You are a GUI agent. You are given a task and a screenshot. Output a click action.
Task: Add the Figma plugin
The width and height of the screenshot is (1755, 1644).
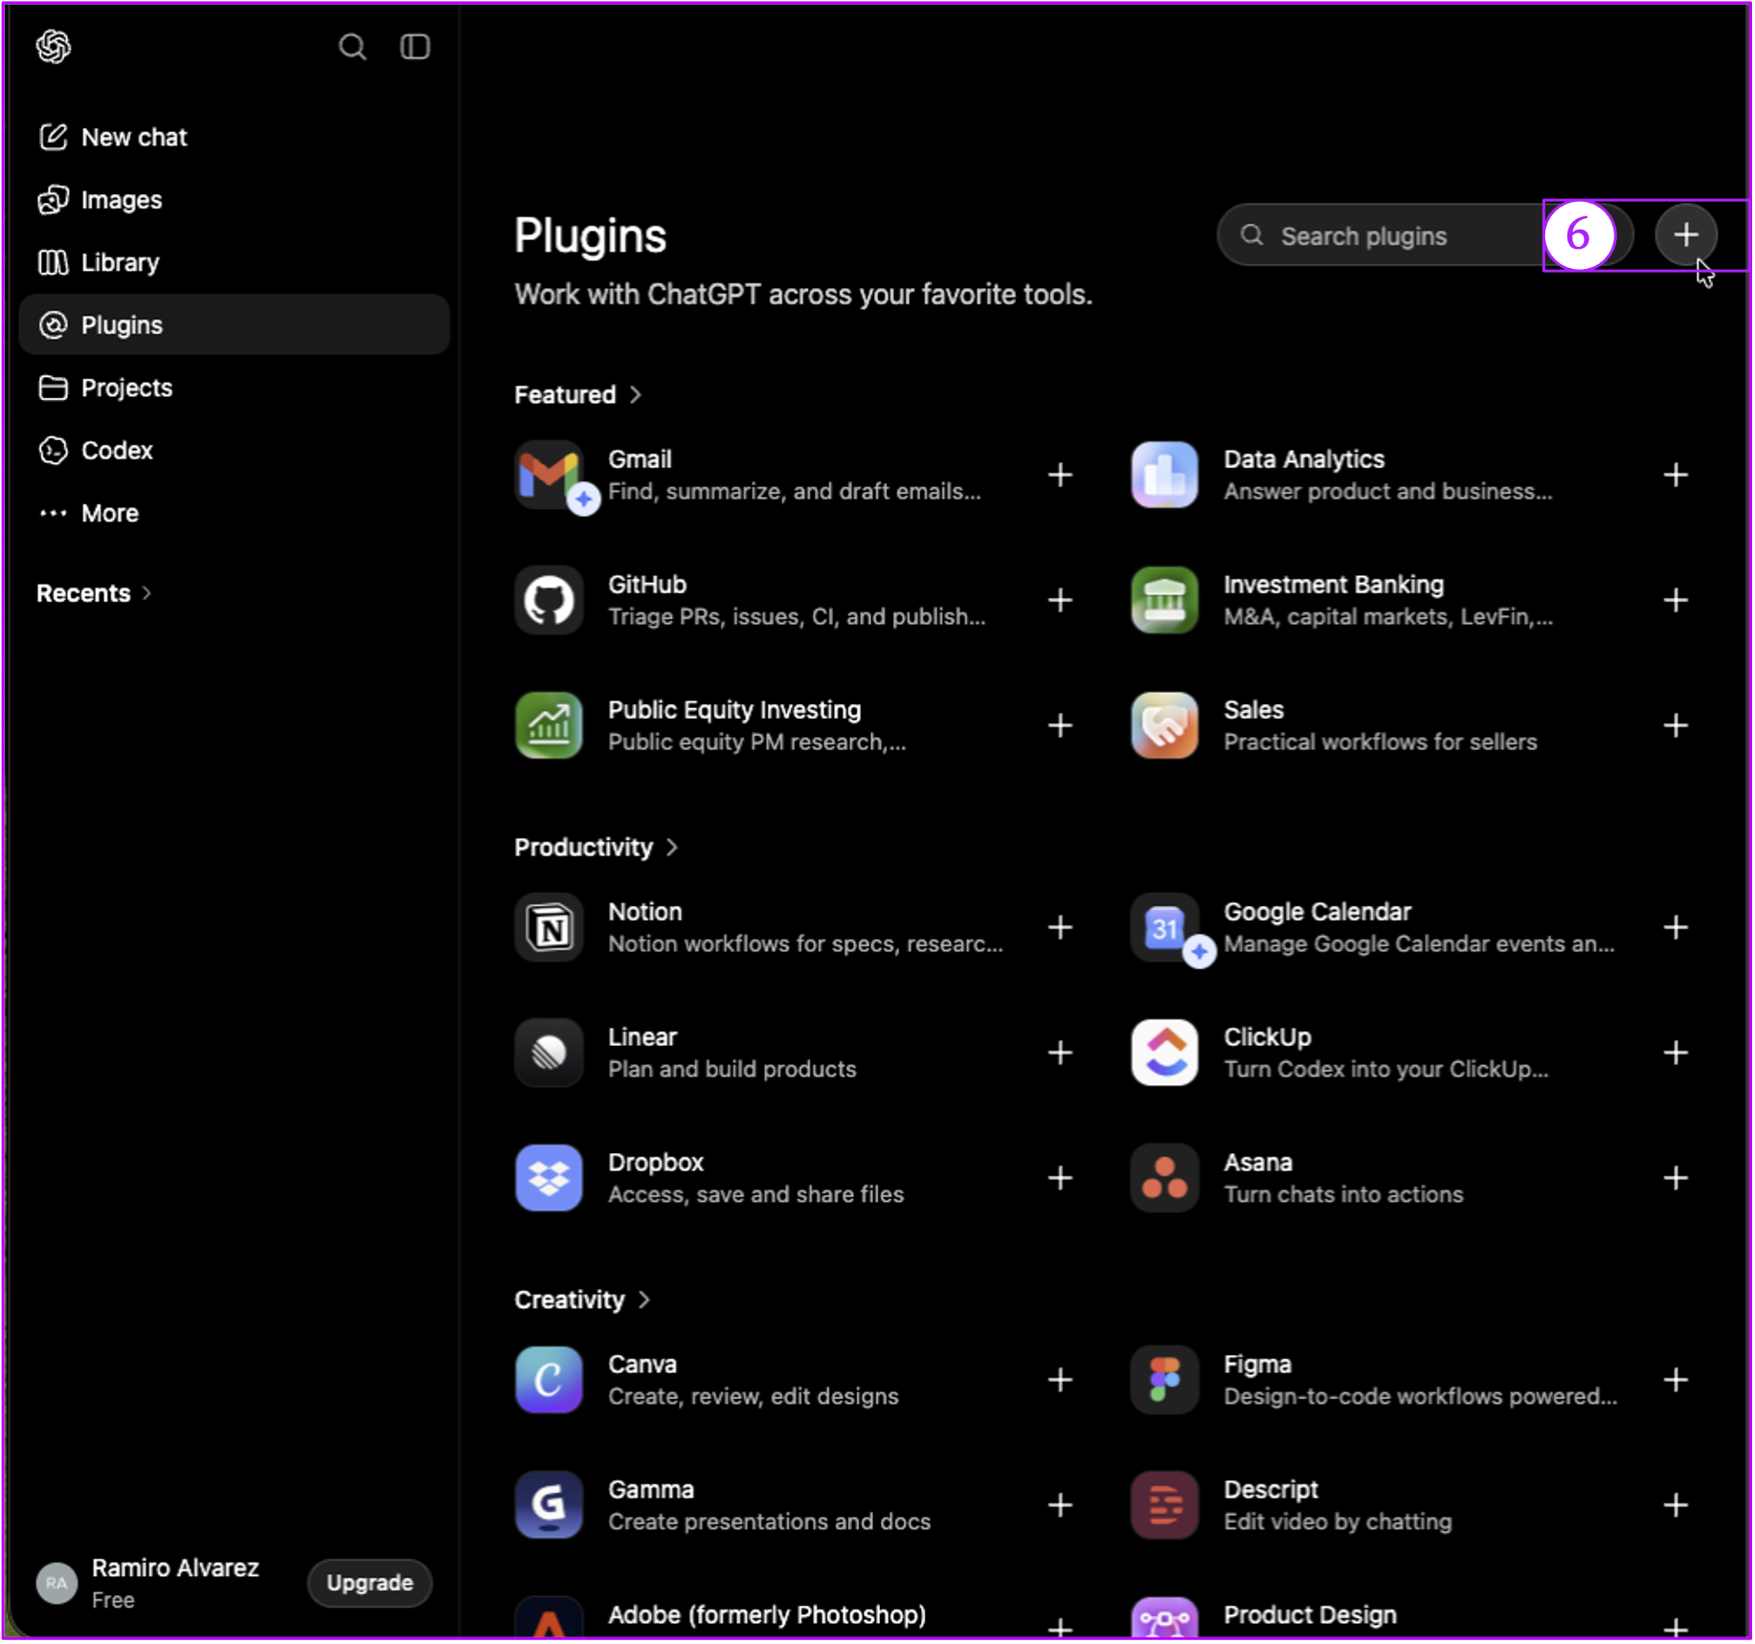[1676, 1380]
